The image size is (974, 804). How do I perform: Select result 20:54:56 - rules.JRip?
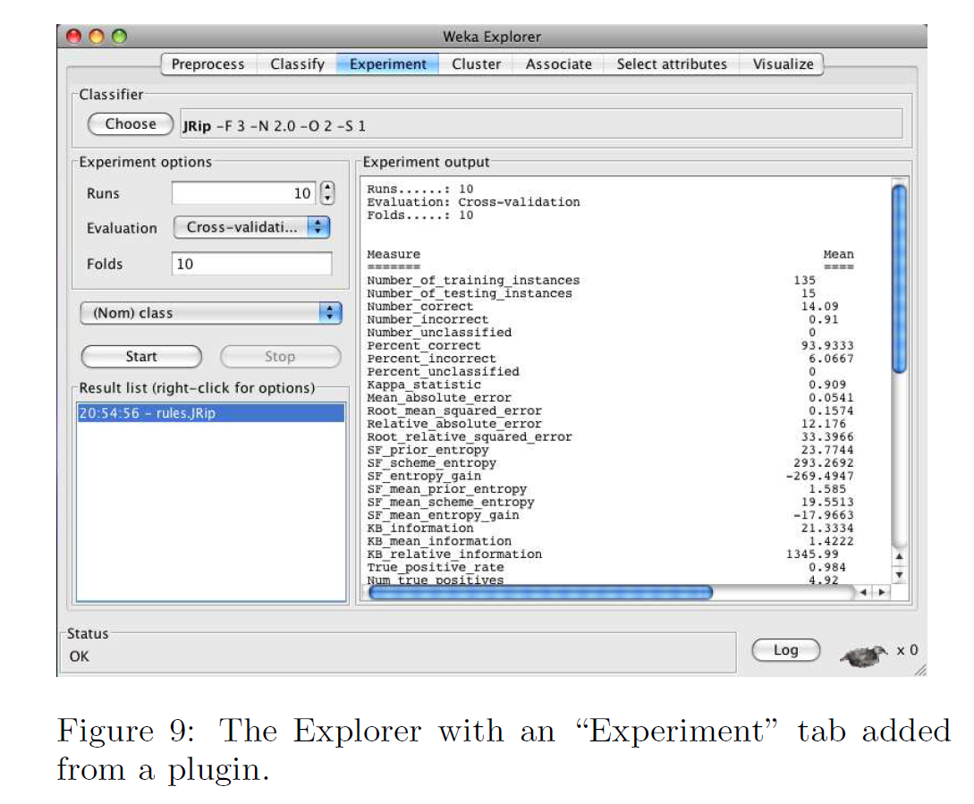point(210,413)
